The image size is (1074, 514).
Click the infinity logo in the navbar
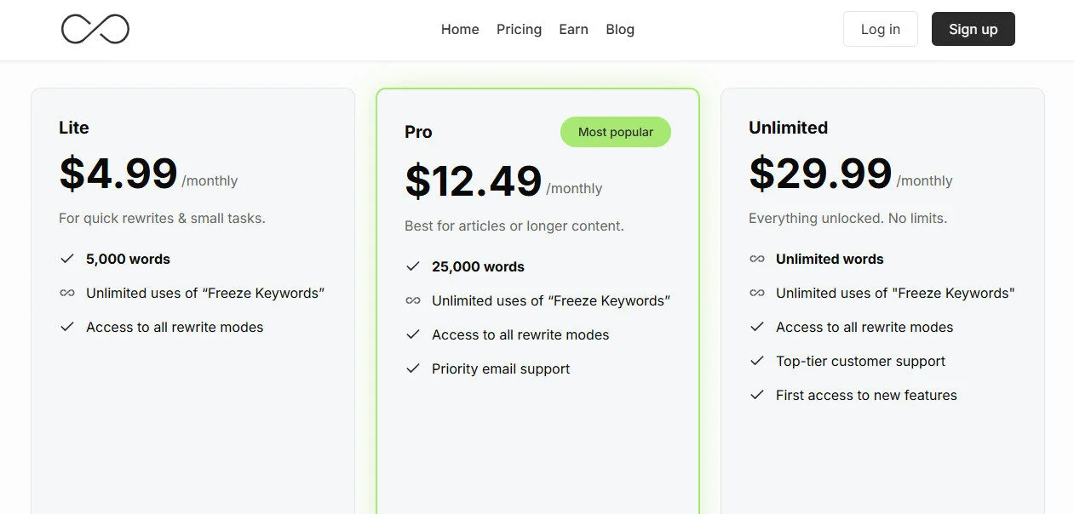(x=94, y=29)
